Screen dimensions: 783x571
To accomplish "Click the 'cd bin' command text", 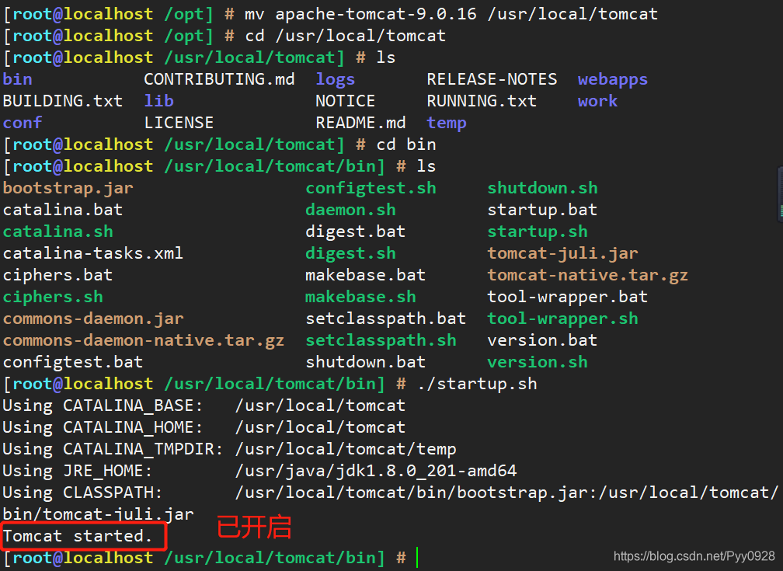I will click(406, 144).
